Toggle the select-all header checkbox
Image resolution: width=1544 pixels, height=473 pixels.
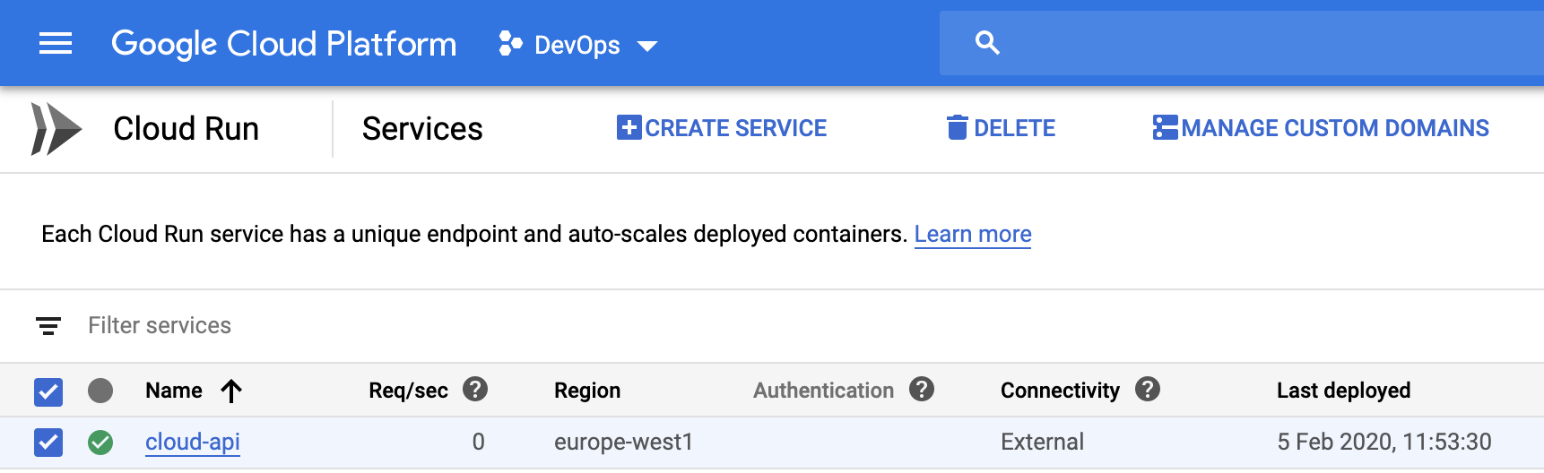coord(48,391)
